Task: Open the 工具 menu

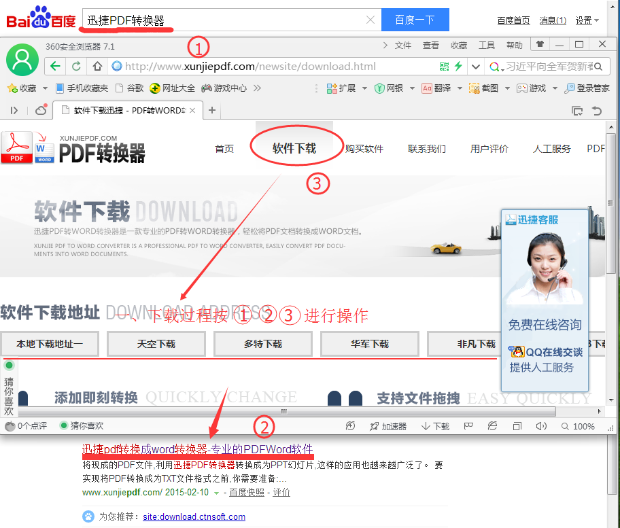Action: pyautogui.click(x=486, y=46)
